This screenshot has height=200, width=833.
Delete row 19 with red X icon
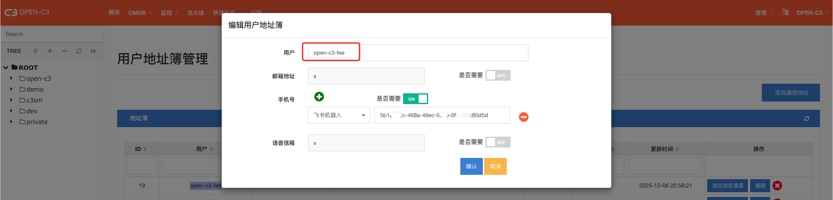point(777,186)
